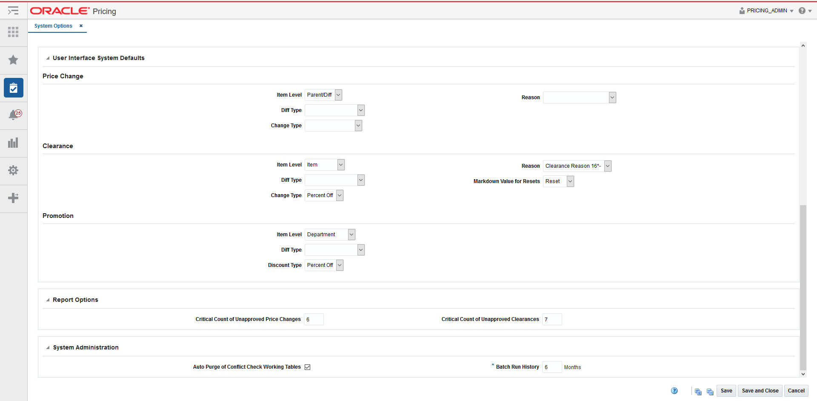Click Critical Count of Unapproved Clearances field
This screenshot has width=817, height=401.
click(x=552, y=319)
